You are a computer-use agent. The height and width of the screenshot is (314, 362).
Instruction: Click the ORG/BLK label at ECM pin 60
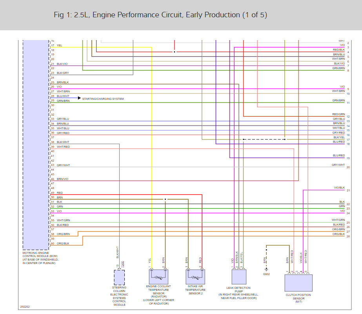coord(63,243)
